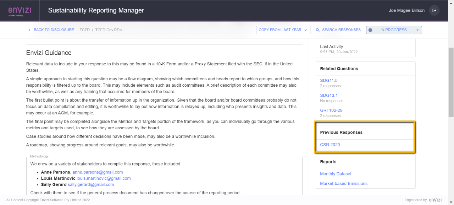
Task: Click the Envizi Guidance heading
Action: click(49, 53)
